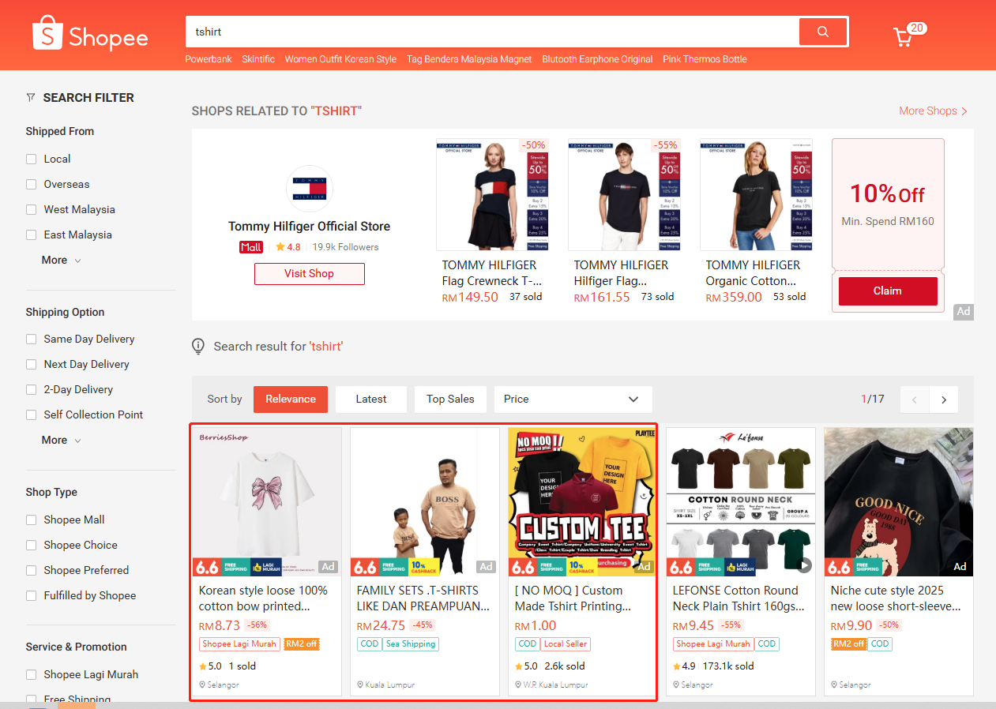Expand More under Shipped From
The width and height of the screenshot is (996, 709).
(x=62, y=260)
